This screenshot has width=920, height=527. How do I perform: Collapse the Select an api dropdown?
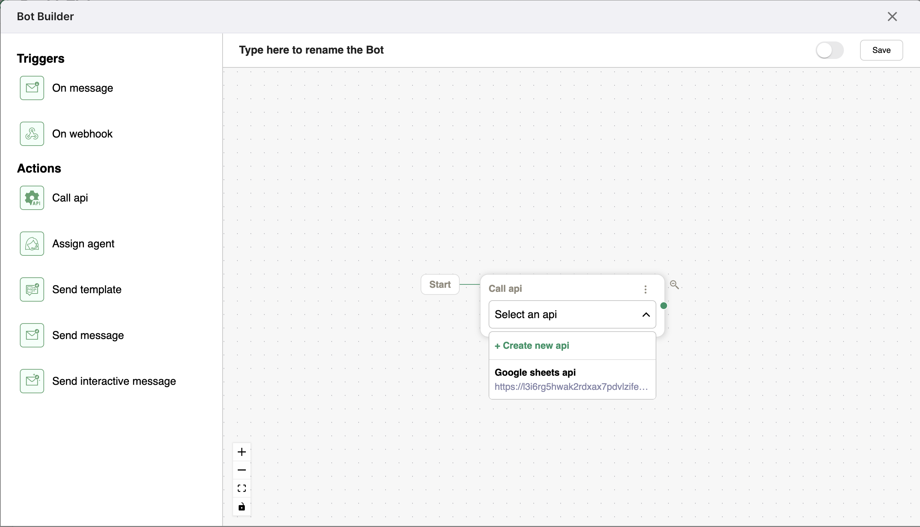646,314
